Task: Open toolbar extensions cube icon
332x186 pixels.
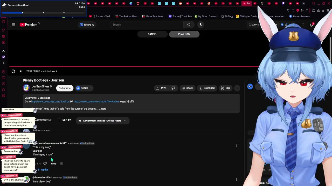Action: coord(314,11)
